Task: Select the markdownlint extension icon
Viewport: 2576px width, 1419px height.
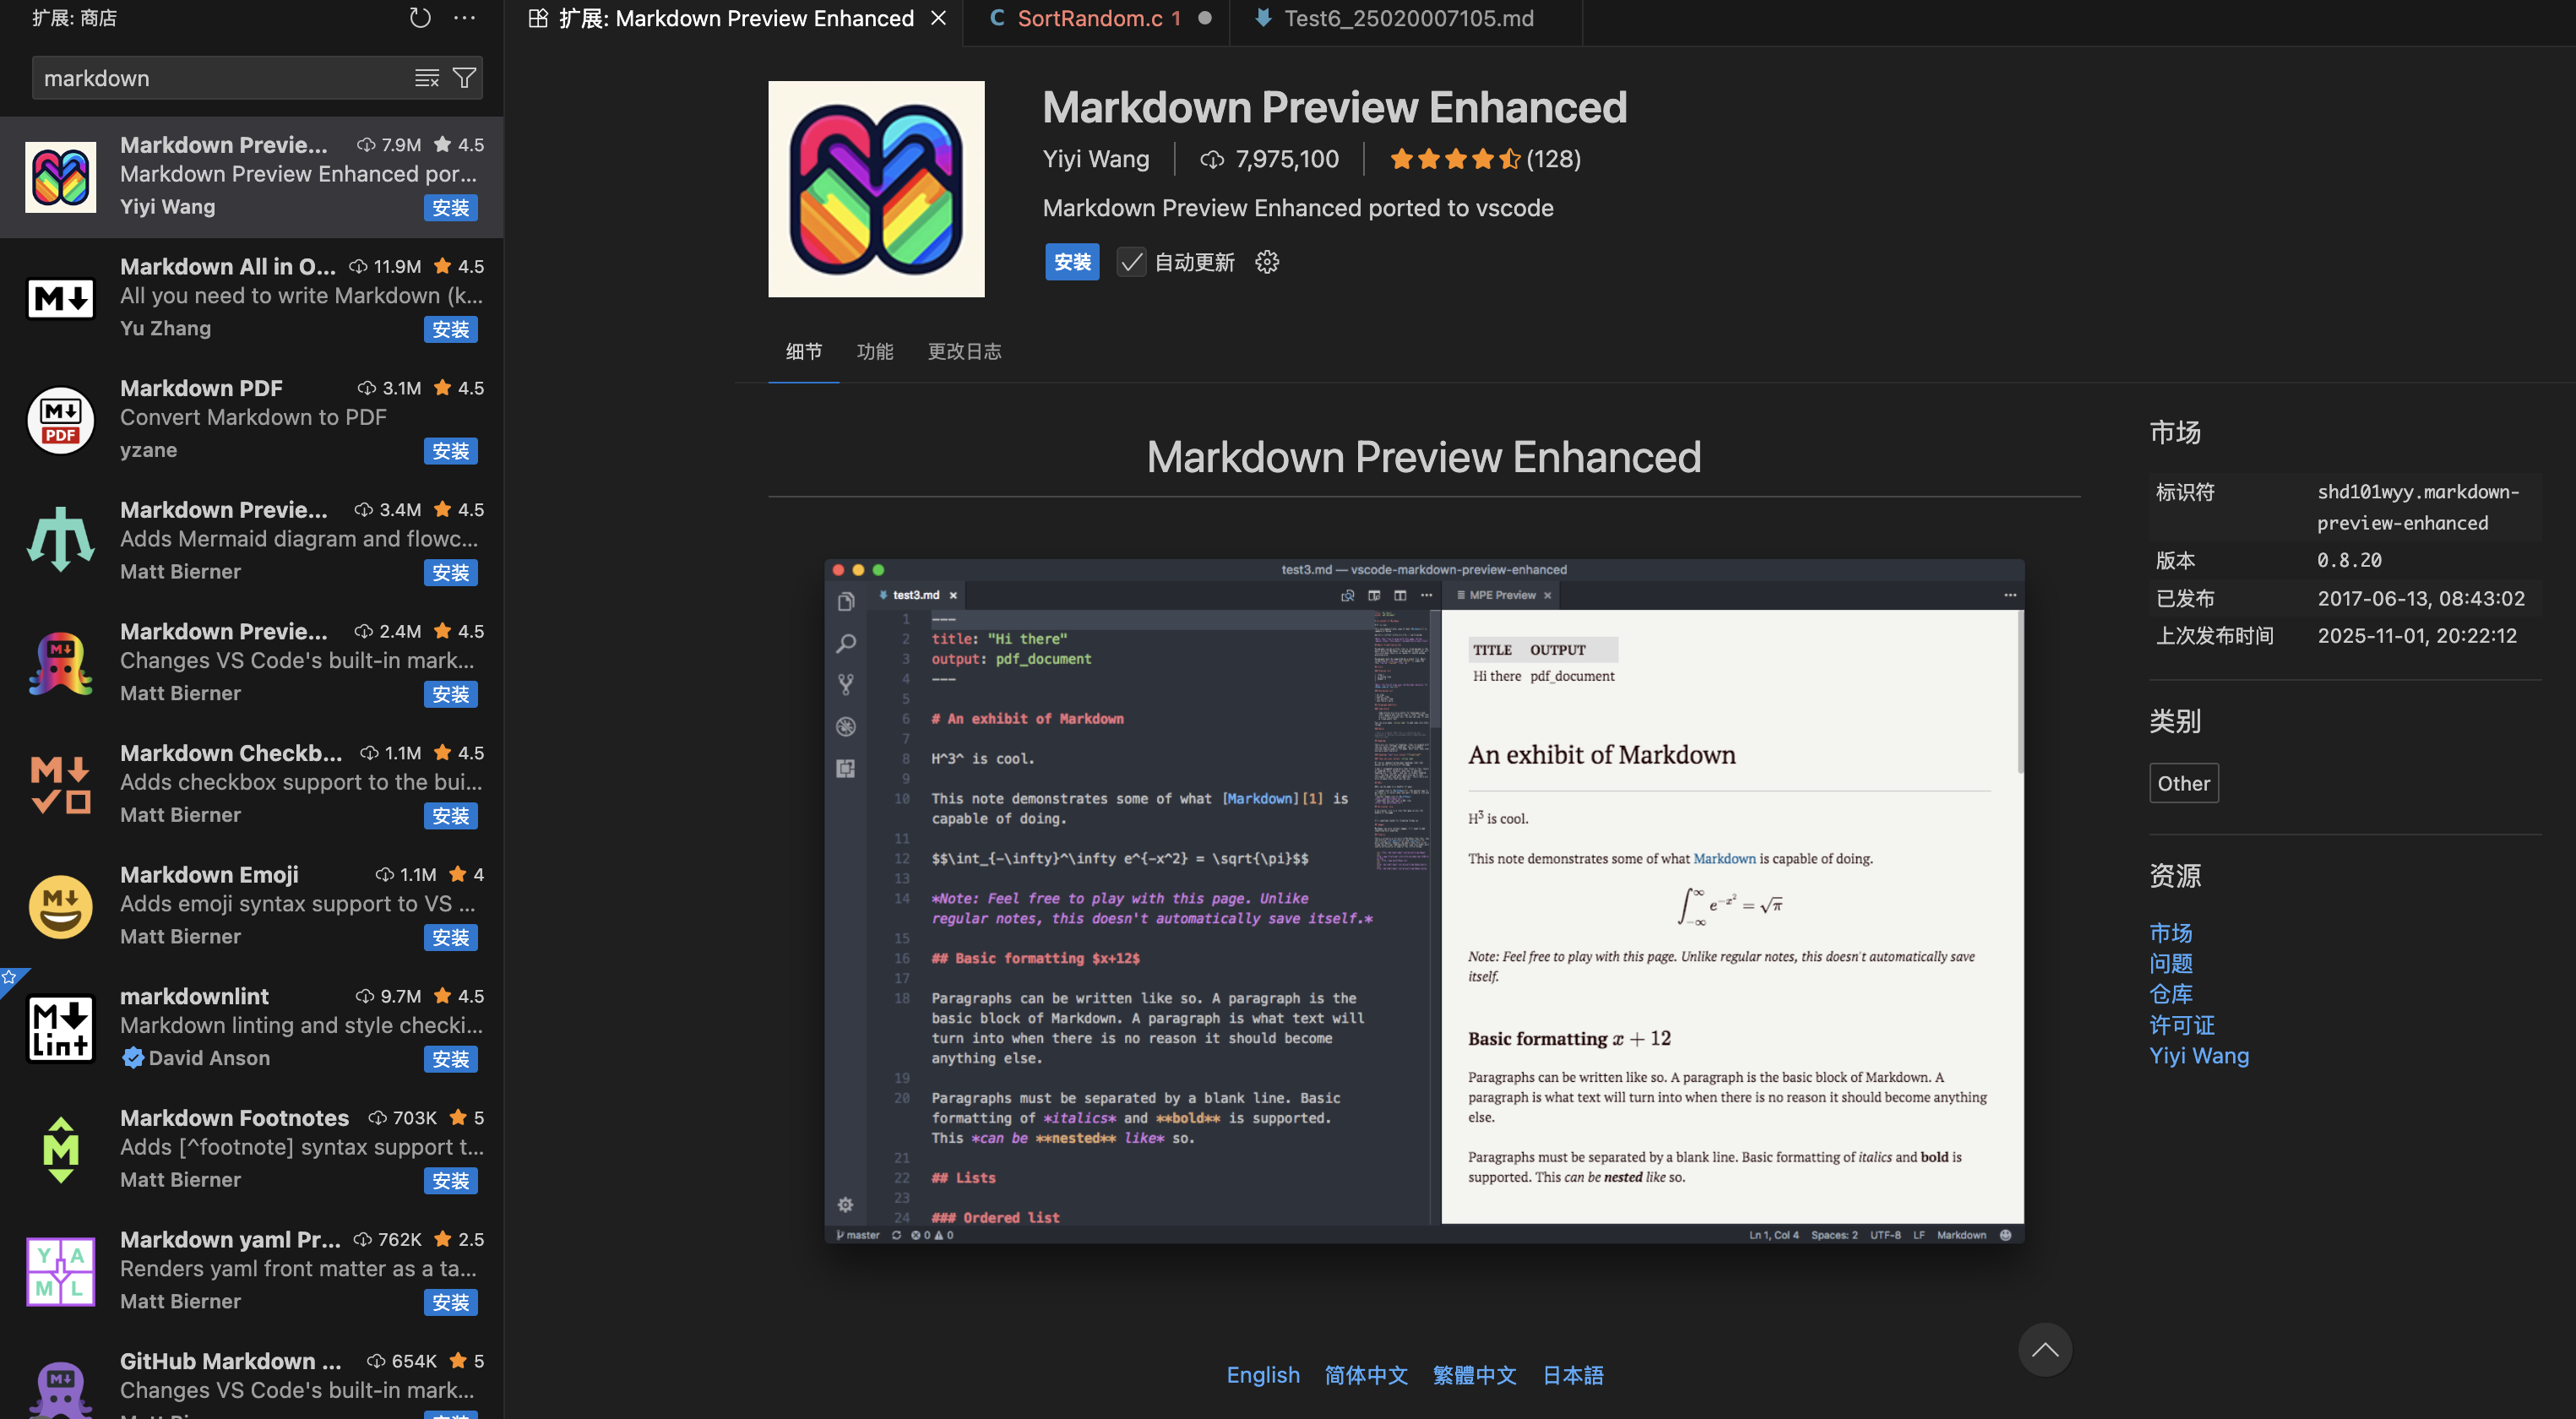Action: (x=60, y=1028)
